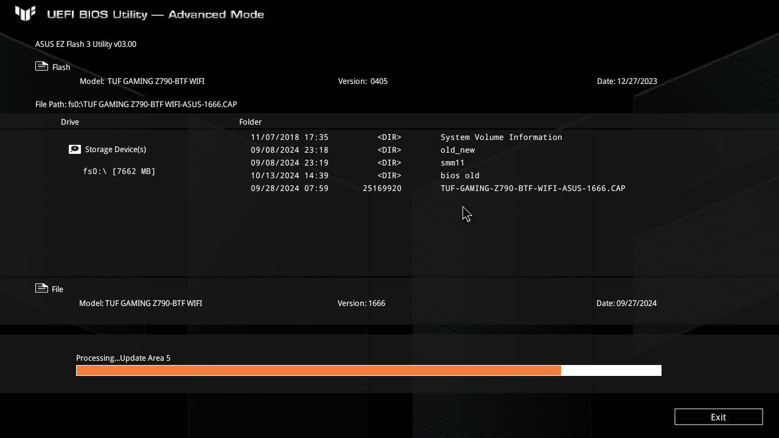Select the fs0:\ [7662 MB] drive
Image resolution: width=779 pixels, height=438 pixels.
[119, 172]
